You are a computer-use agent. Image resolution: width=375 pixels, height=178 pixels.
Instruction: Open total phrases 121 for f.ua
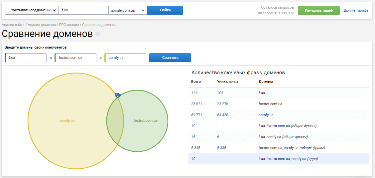pyautogui.click(x=194, y=93)
